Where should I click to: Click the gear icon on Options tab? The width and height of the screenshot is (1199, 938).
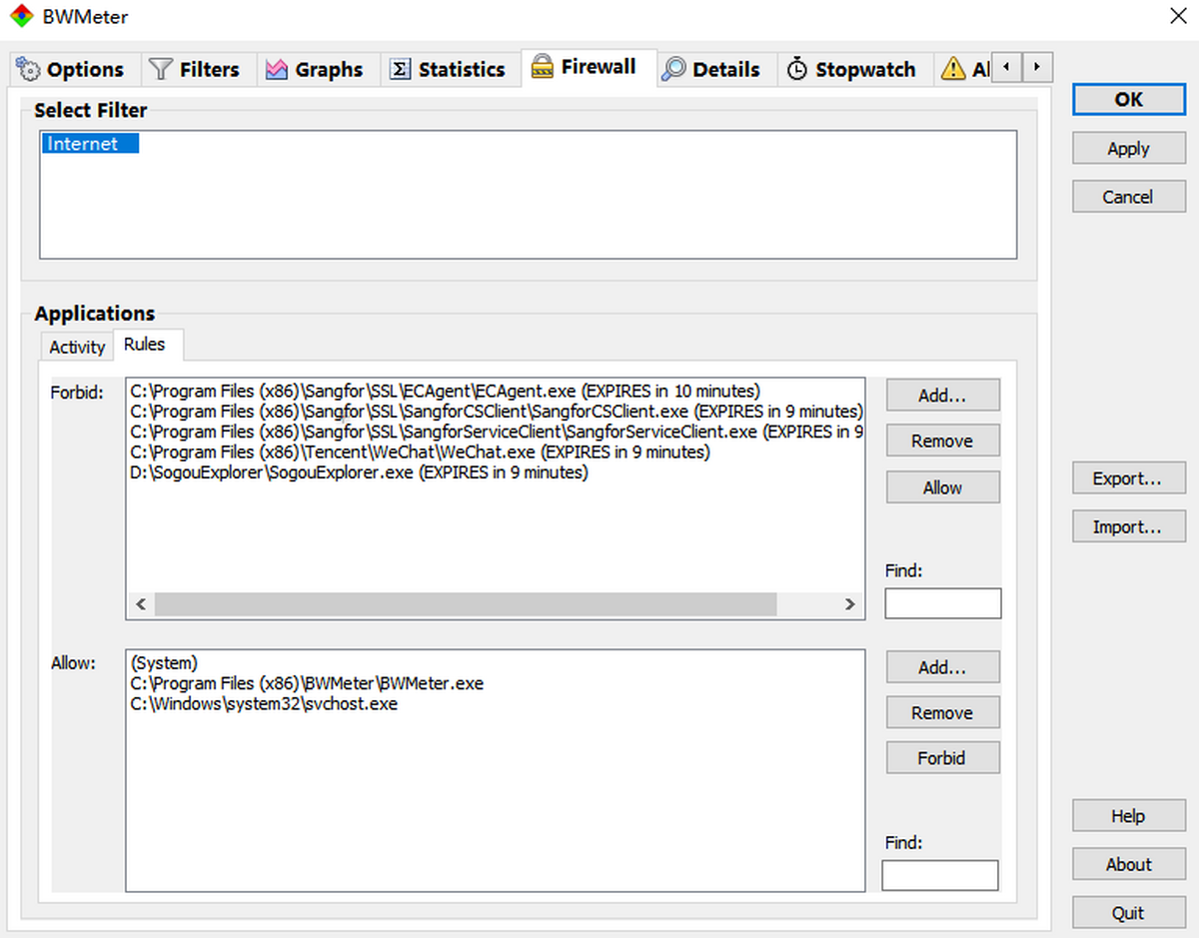click(28, 70)
